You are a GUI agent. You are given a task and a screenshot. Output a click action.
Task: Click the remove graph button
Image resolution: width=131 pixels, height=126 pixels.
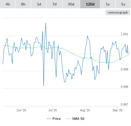pos(118,12)
